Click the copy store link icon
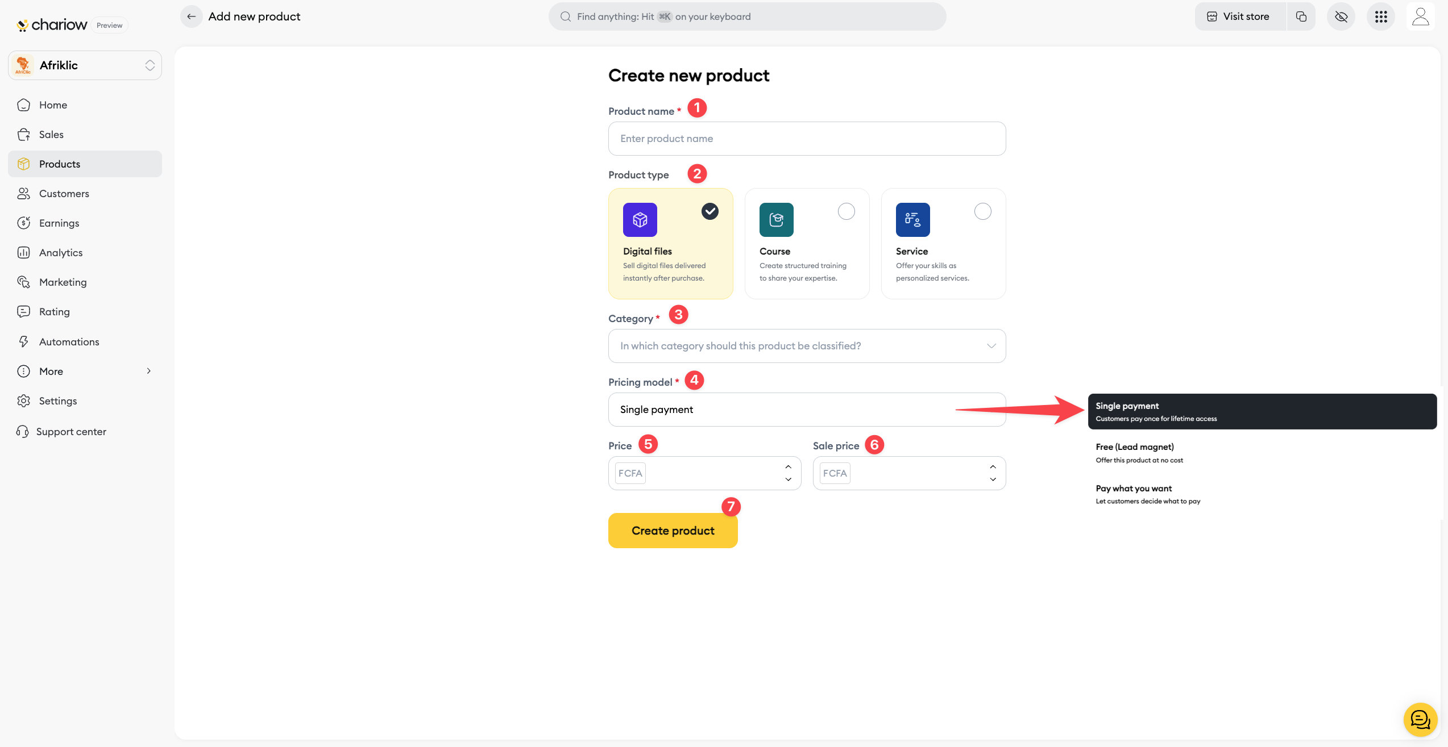This screenshot has height=747, width=1448. click(1301, 16)
